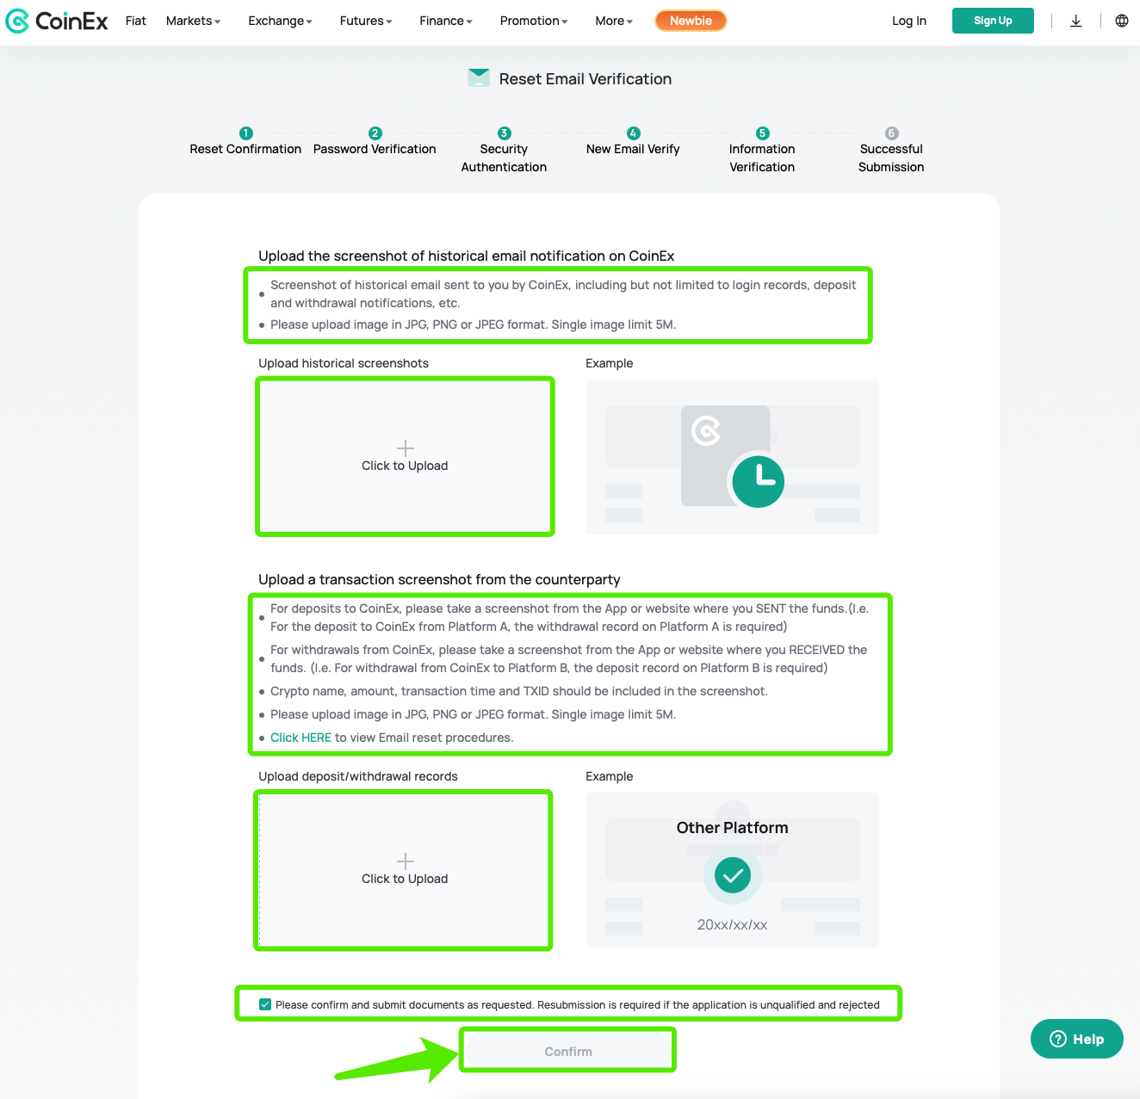
Task: Click the step 6 Successful Submission circle
Action: pos(891,133)
